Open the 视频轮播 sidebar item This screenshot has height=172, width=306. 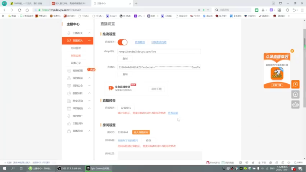click(78, 71)
